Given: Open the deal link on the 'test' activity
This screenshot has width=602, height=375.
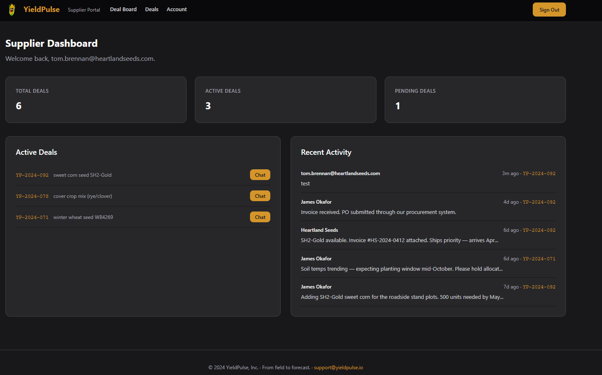Looking at the screenshot, I should (539, 173).
